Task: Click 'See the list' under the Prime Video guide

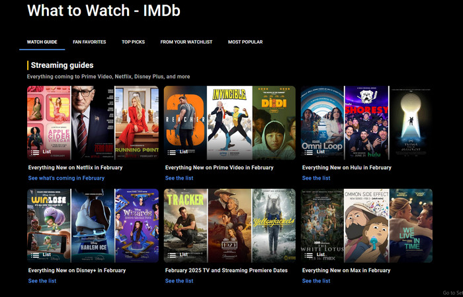Action: pyautogui.click(x=179, y=178)
